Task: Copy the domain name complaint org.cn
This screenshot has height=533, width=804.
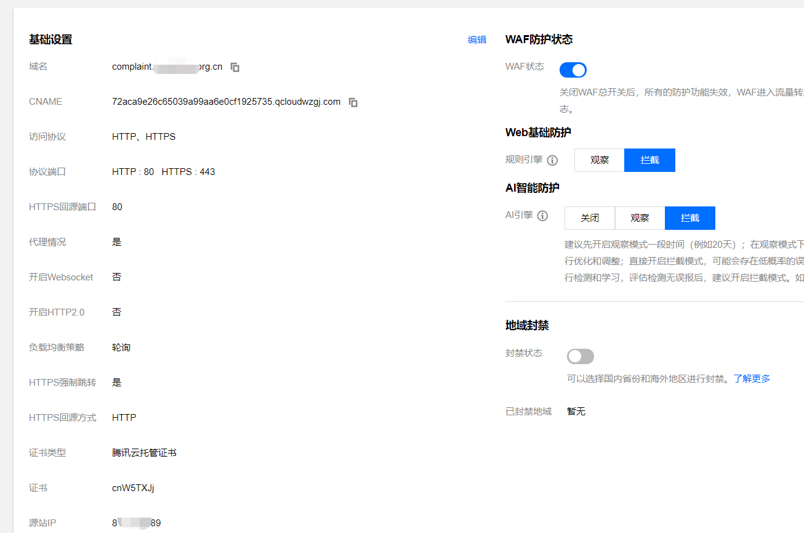Action: tap(235, 67)
